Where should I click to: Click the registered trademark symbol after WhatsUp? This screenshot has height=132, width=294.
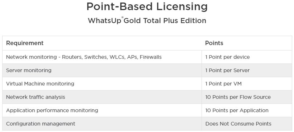pos(123,18)
